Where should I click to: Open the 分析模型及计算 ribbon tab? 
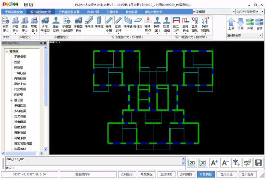click(x=69, y=12)
